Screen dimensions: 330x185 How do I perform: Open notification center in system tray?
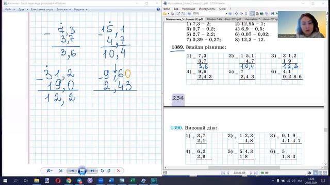tap(323, 180)
